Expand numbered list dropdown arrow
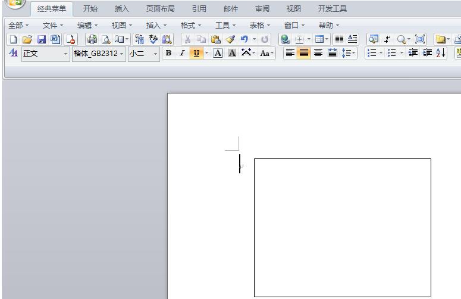The height and width of the screenshot is (299, 461). point(381,53)
